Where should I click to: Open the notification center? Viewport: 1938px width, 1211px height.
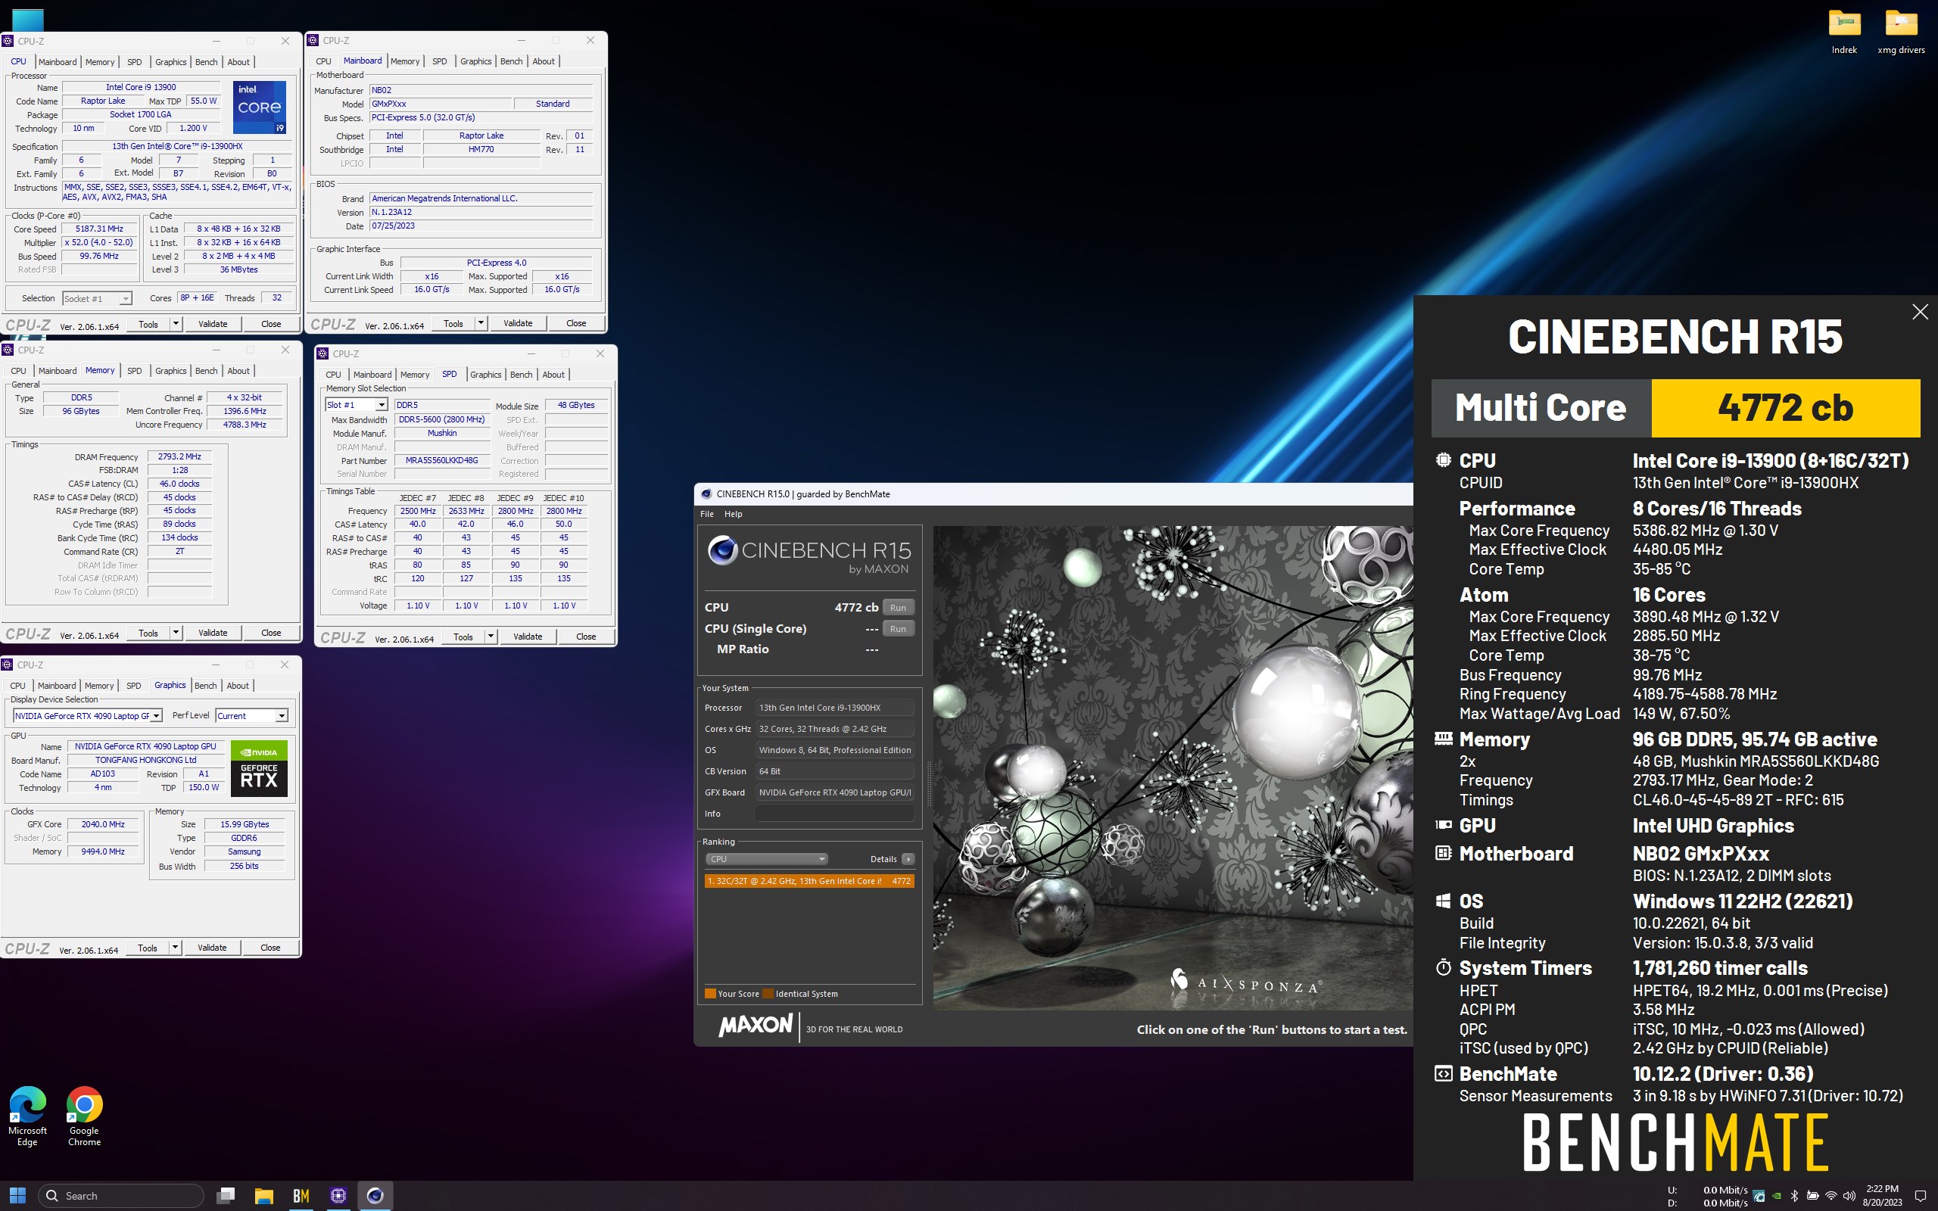point(1920,1196)
